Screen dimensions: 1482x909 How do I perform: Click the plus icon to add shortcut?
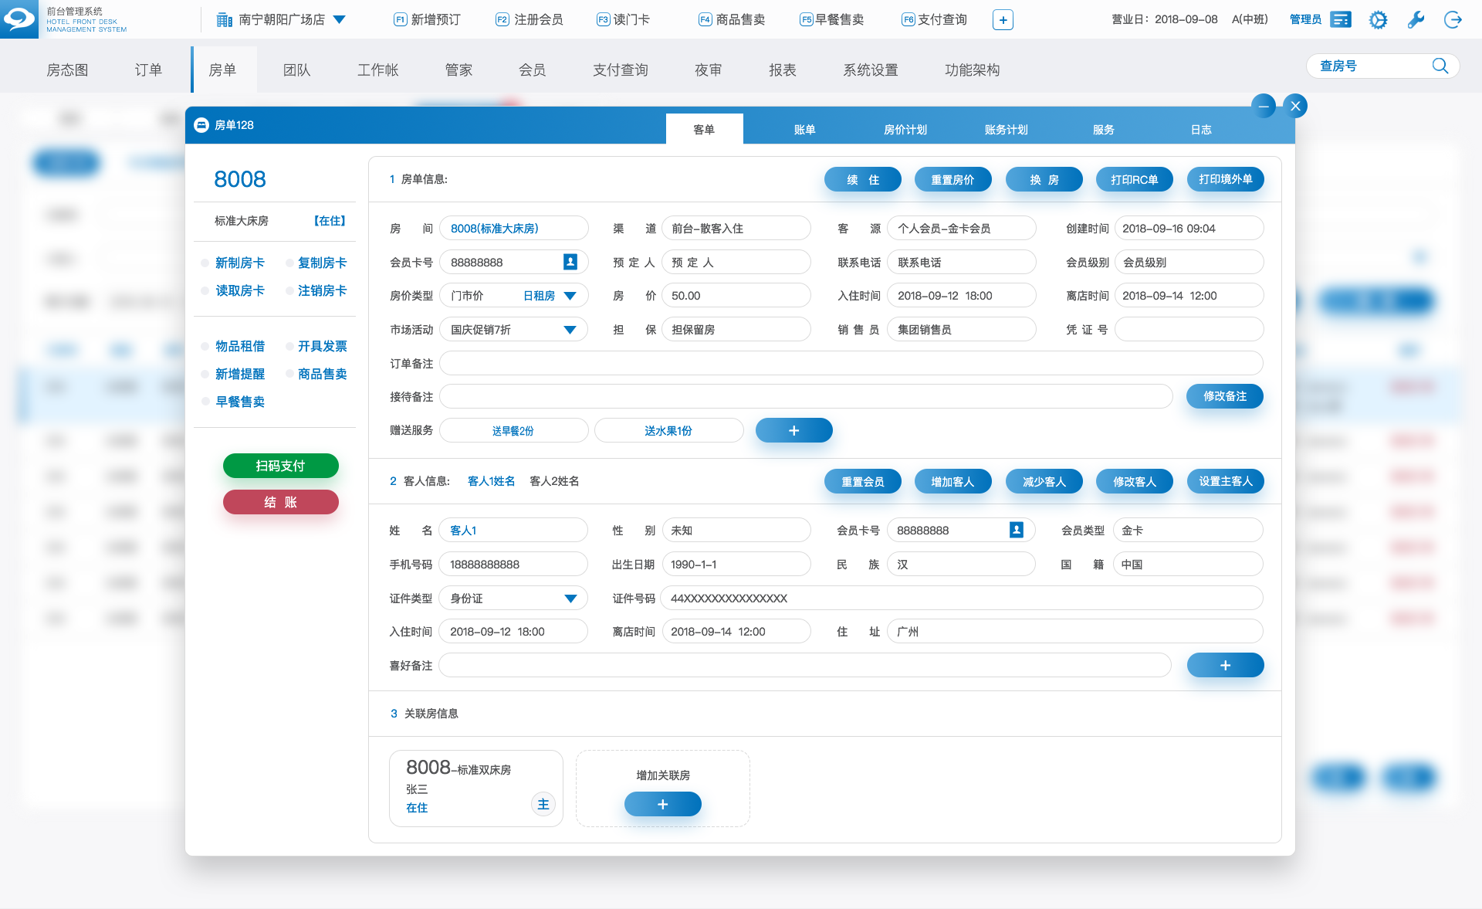tap(1003, 20)
